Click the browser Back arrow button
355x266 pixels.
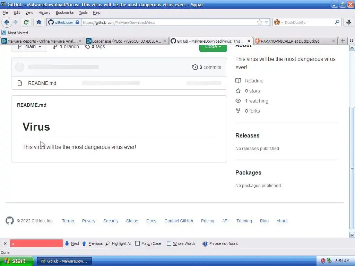click(7, 22)
